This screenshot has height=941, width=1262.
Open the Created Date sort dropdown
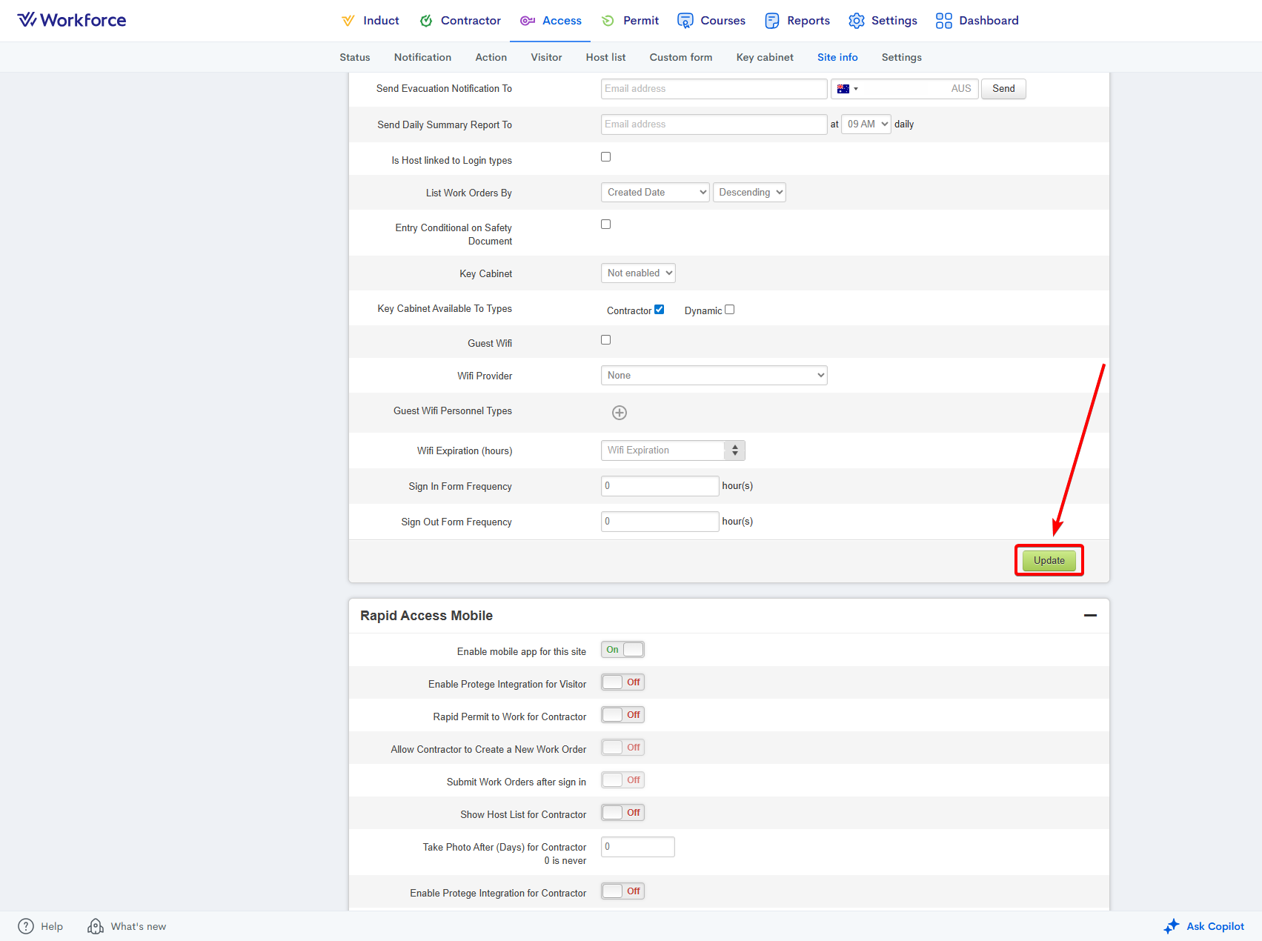(655, 193)
